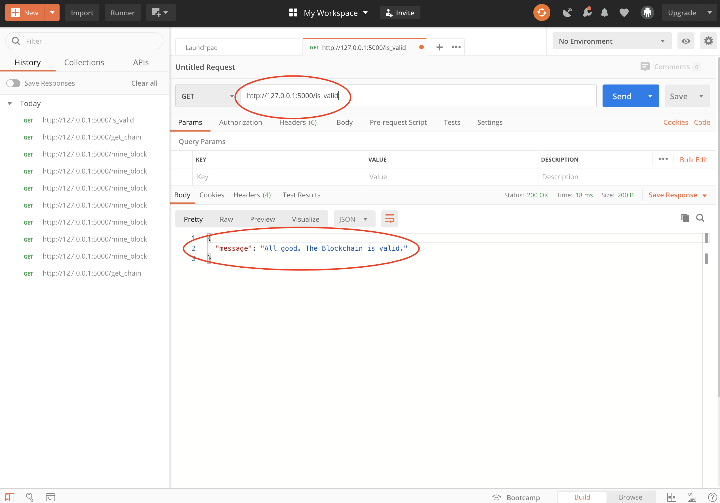Image resolution: width=720 pixels, height=503 pixels.
Task: Click the Bulk Edit link
Action: 693,160
